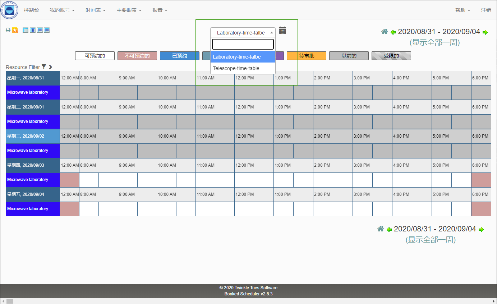Go to previous week using upper green arrow
The height and width of the screenshot is (304, 497).
(393, 32)
